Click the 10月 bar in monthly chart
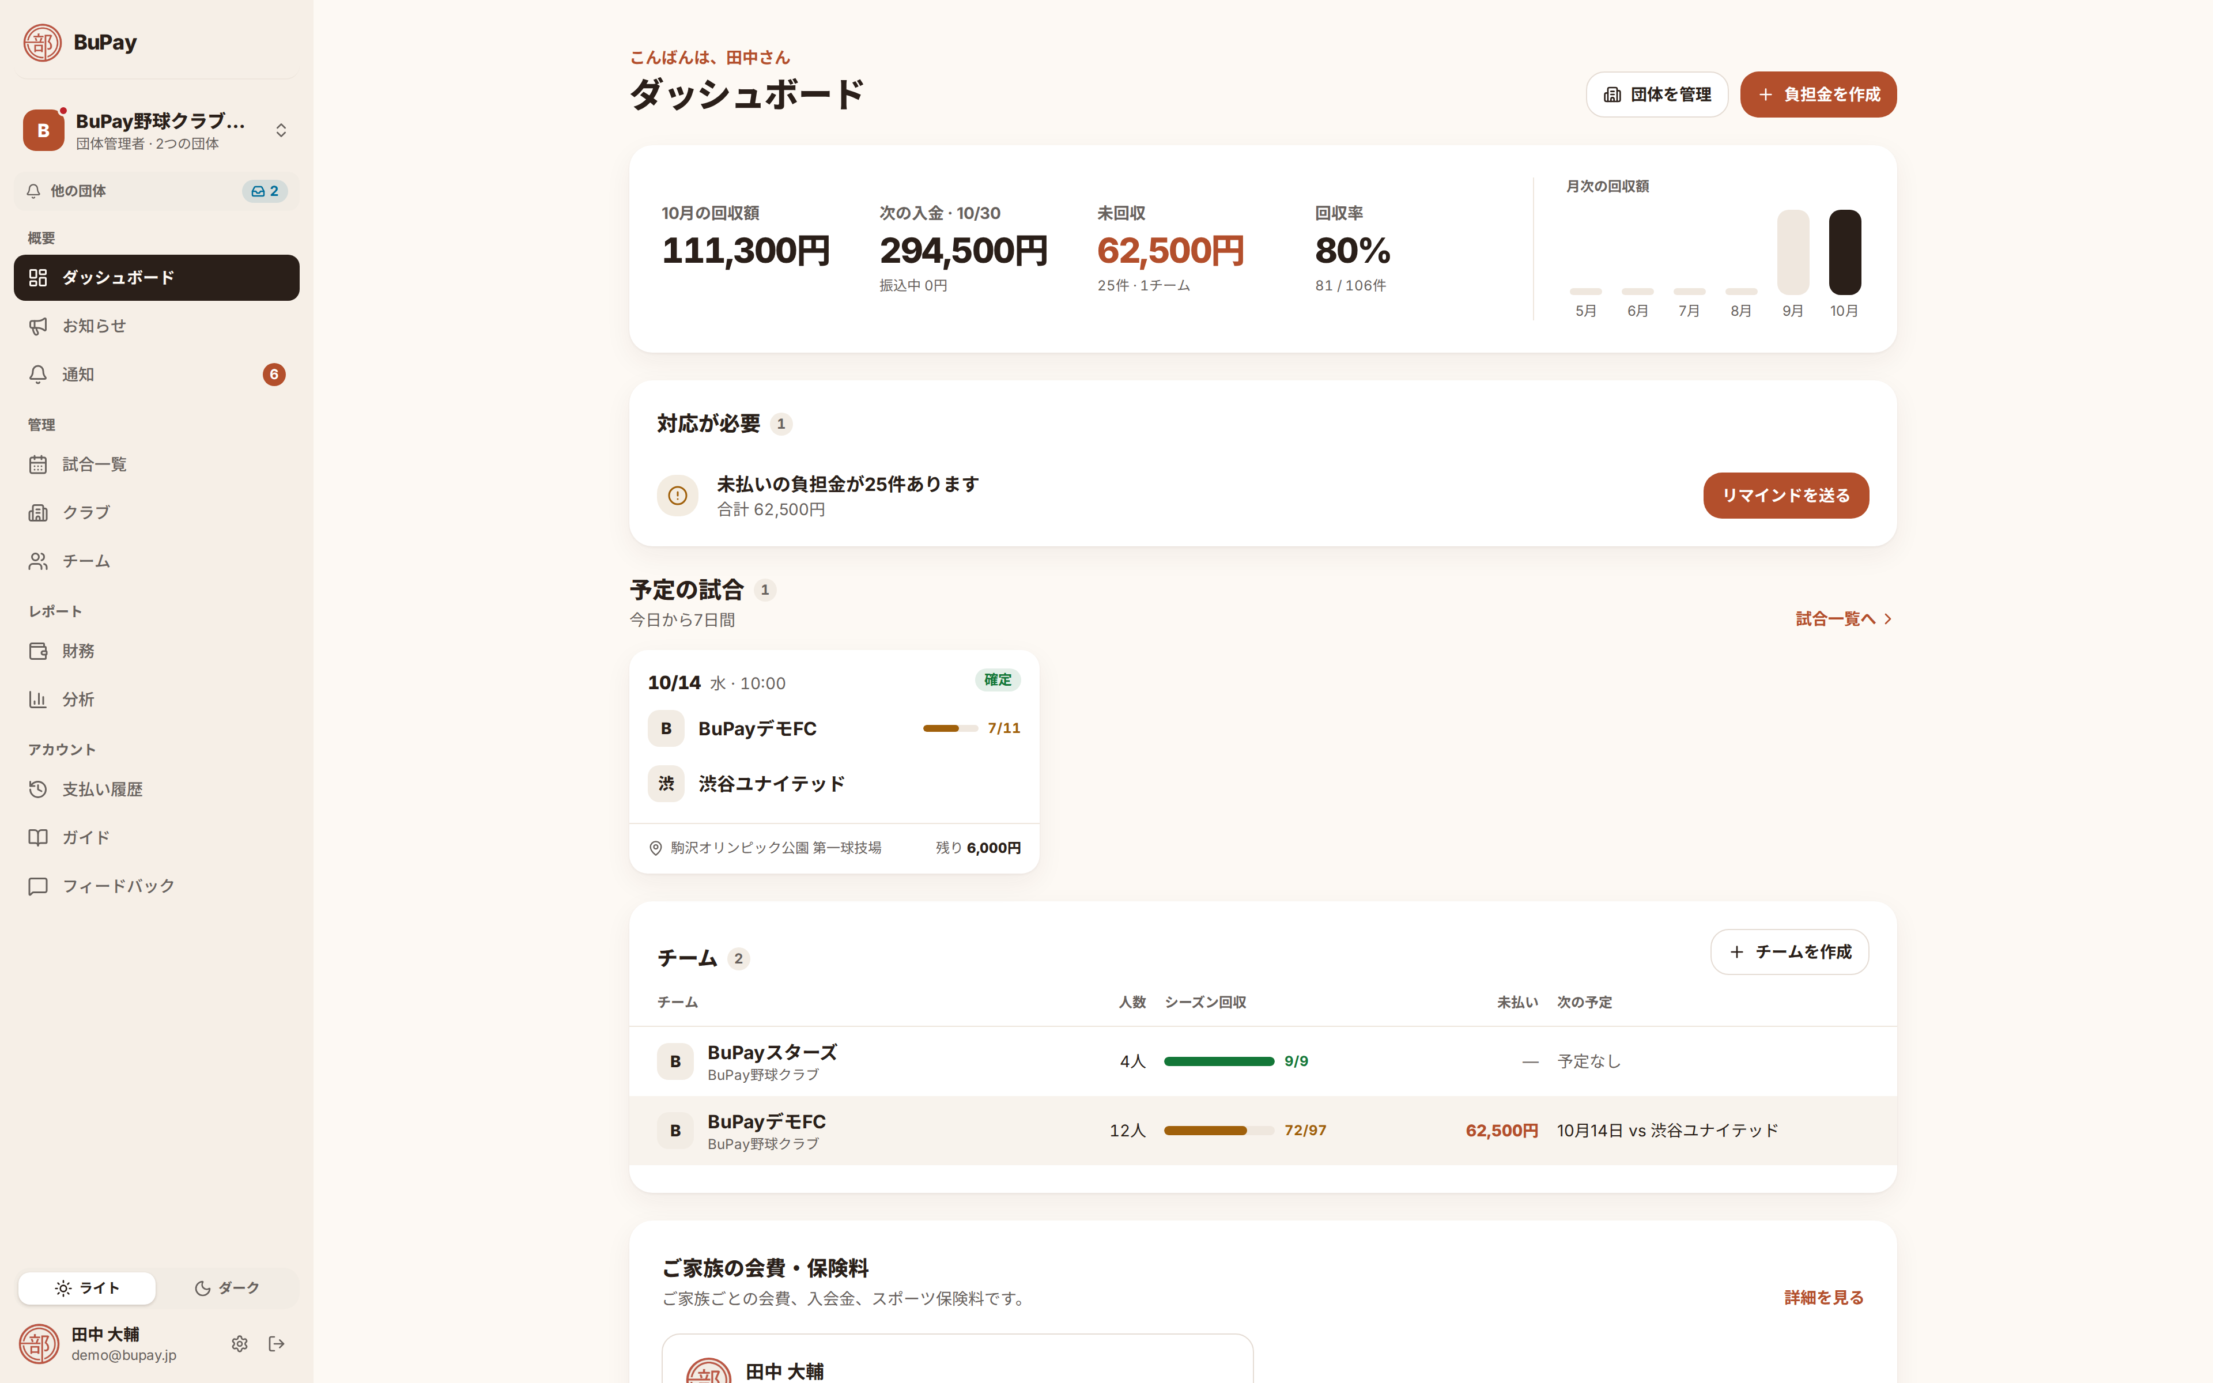This screenshot has width=2213, height=1383. tap(1845, 252)
